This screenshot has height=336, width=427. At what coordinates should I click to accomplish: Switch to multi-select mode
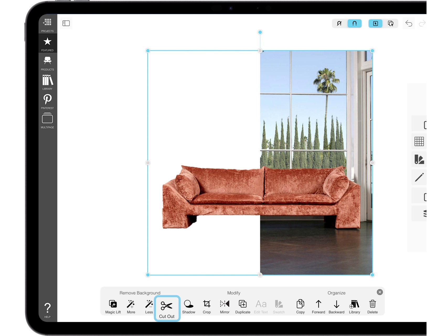click(x=391, y=23)
